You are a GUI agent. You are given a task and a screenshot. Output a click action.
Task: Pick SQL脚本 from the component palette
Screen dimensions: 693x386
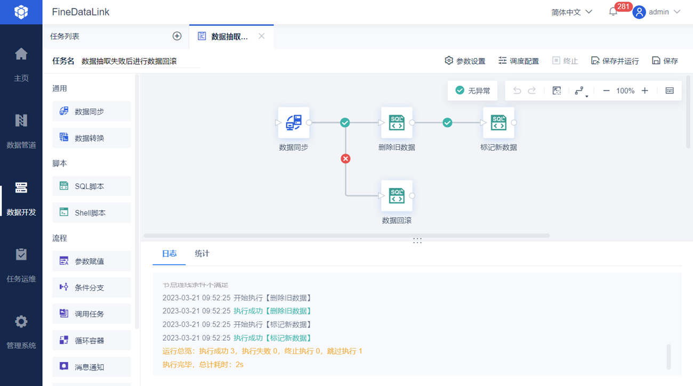click(x=92, y=186)
